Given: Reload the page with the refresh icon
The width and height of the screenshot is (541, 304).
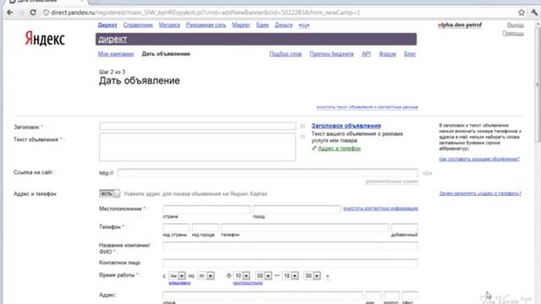Looking at the screenshot, I should [x=33, y=13].
